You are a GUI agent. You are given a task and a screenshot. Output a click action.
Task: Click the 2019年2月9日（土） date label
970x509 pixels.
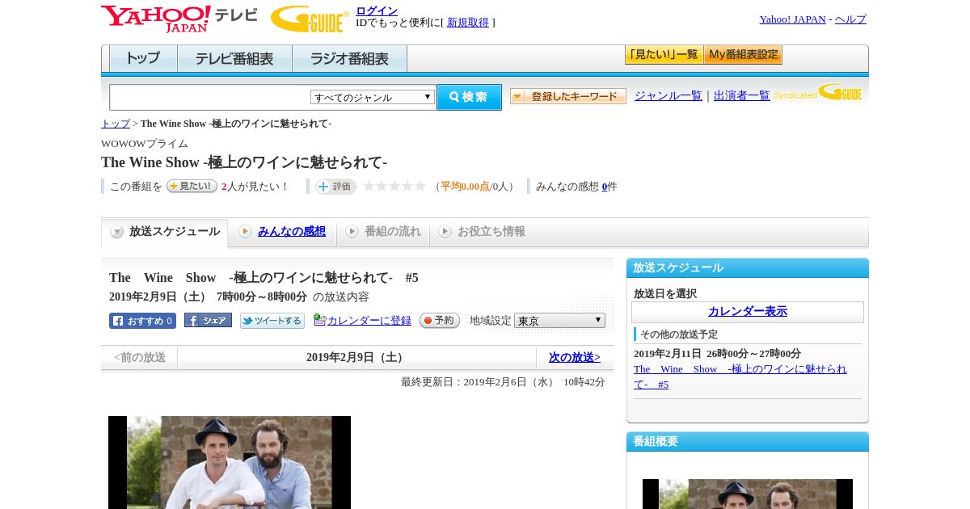pos(356,357)
